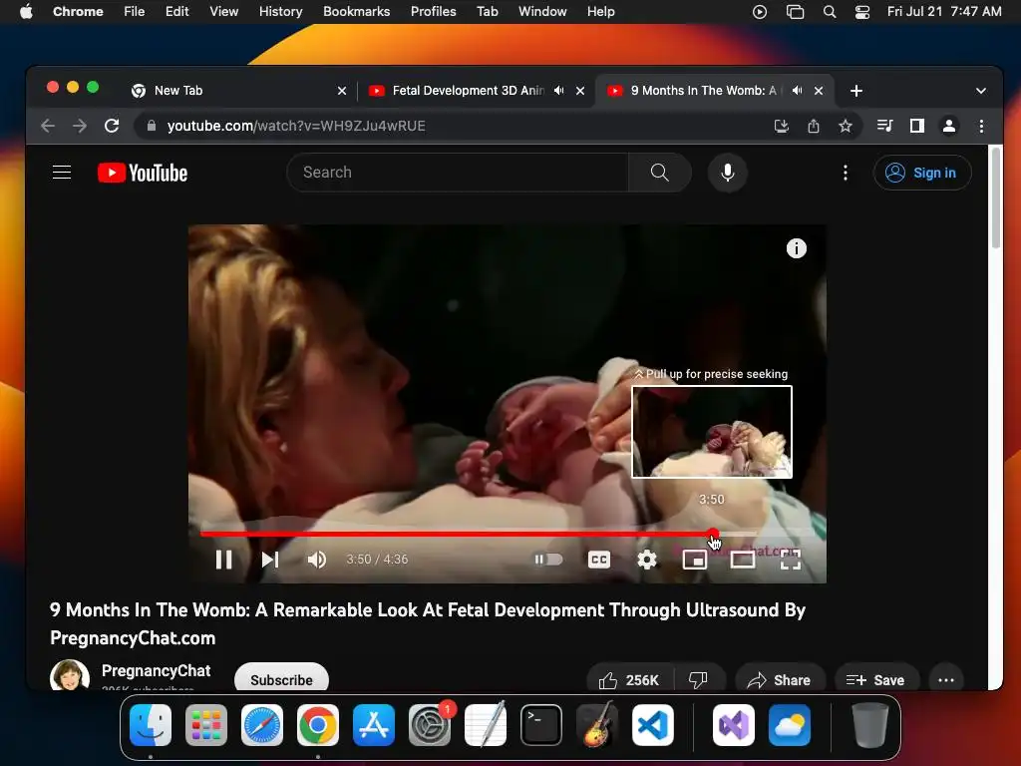1021x766 pixels.
Task: Open media controls in Chrome toolbar
Action: [885, 126]
